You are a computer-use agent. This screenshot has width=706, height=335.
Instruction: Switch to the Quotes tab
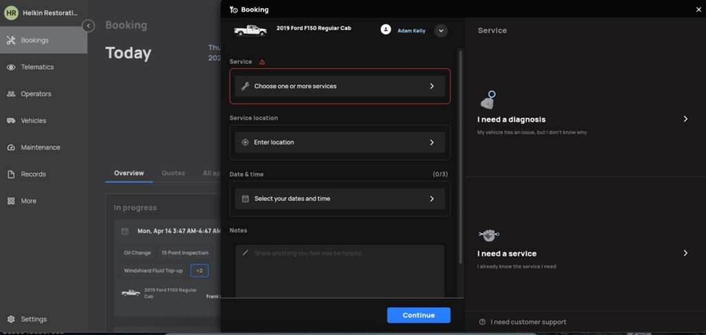(173, 173)
